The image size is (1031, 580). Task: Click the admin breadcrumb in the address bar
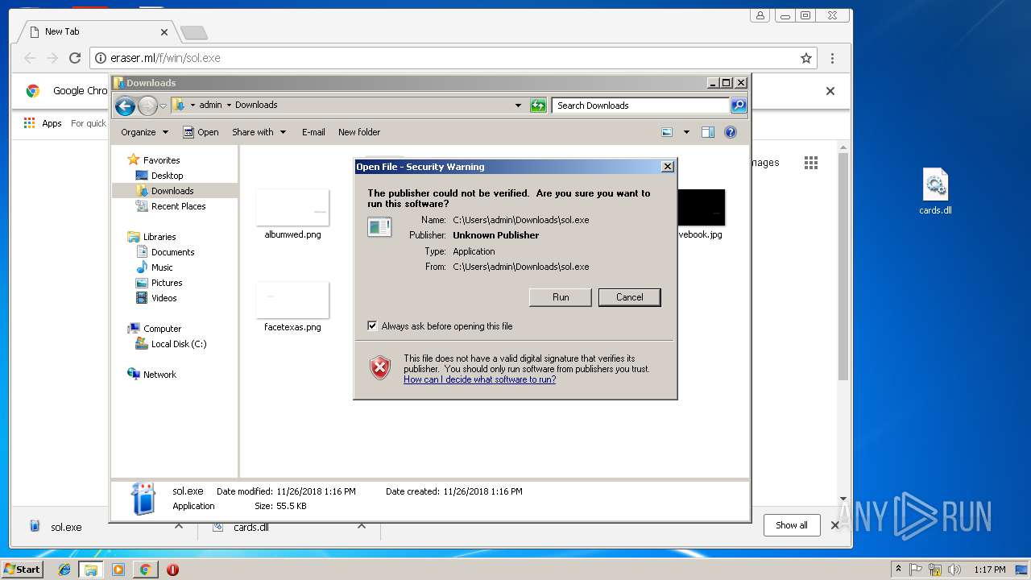210,106
